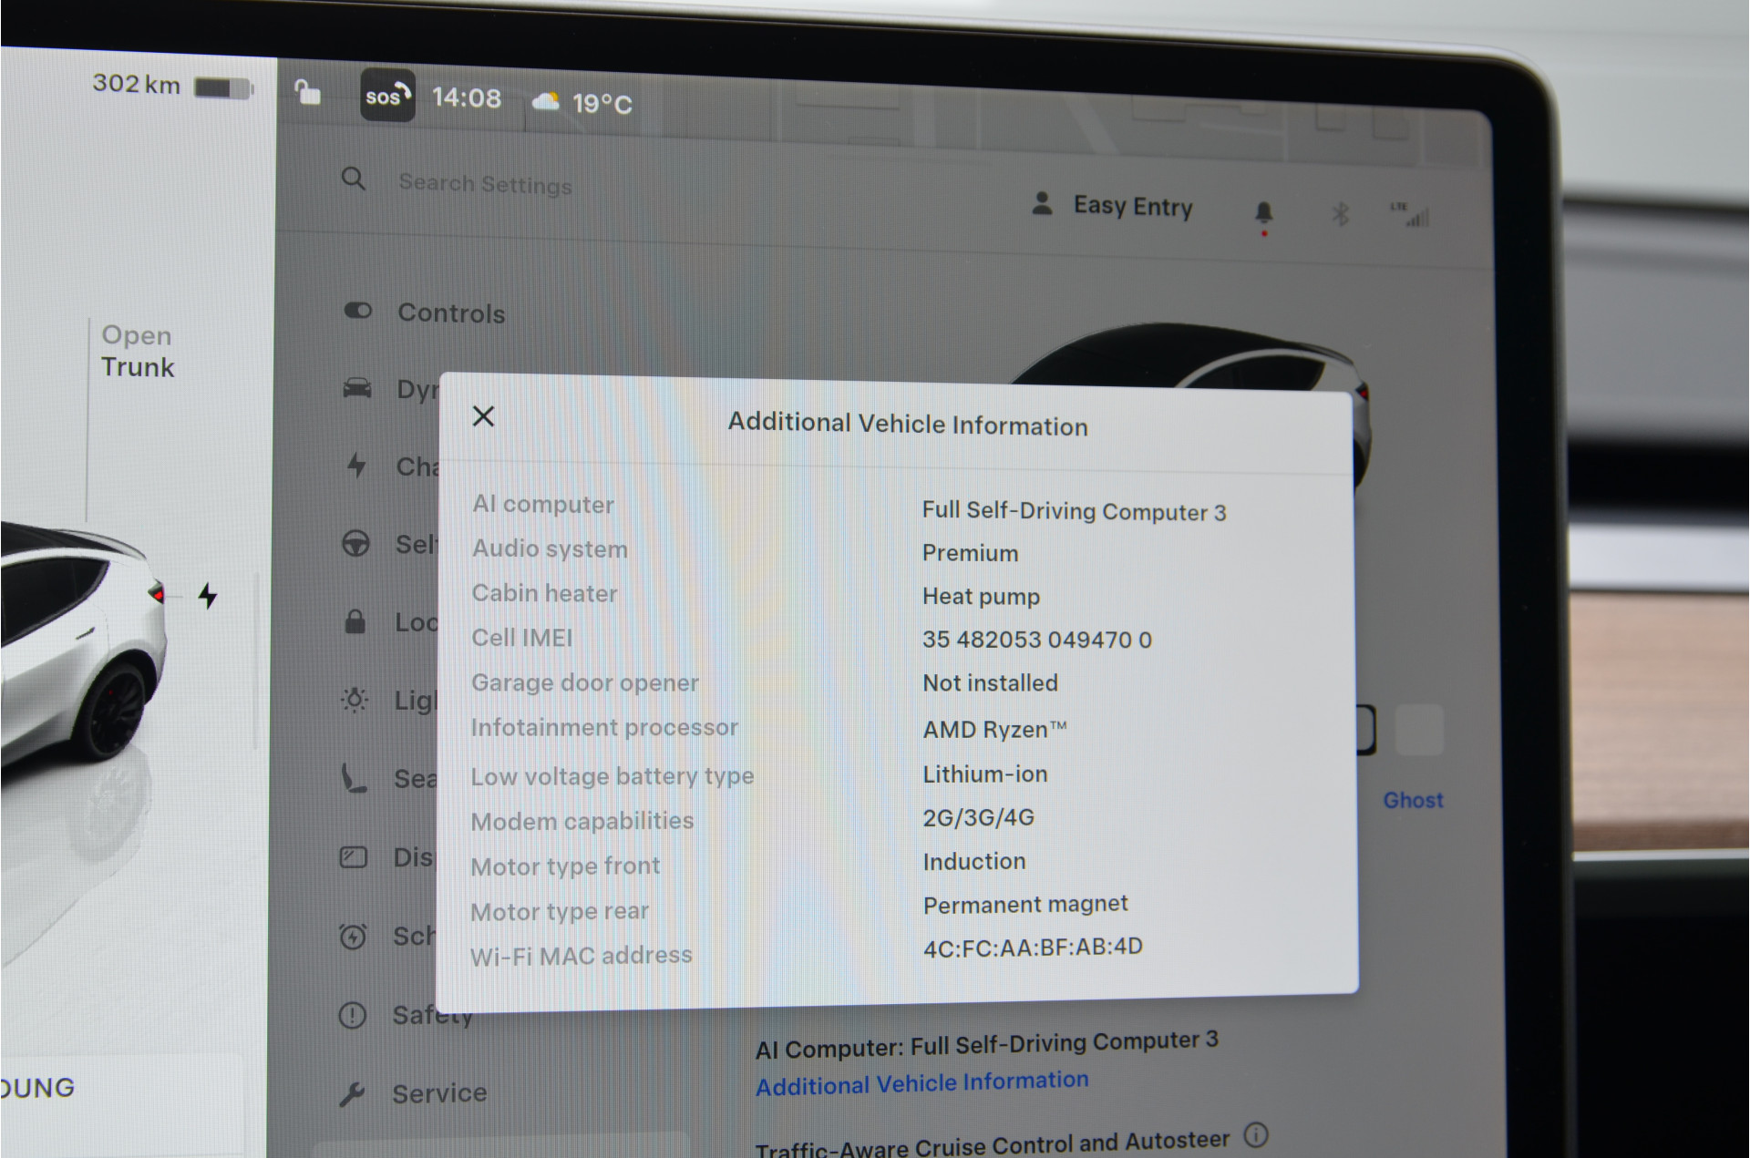Open the Easy Entry driver profile

tap(1112, 205)
